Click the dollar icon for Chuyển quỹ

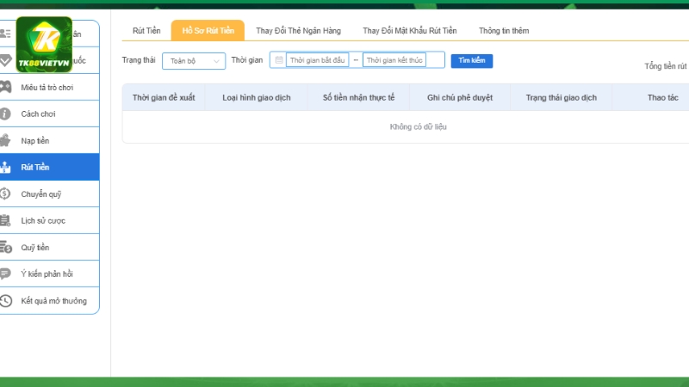(6, 193)
